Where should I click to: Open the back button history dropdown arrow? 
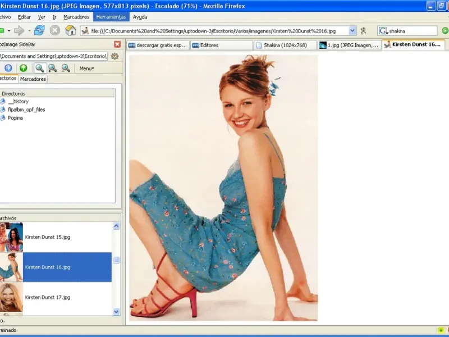click(x=9, y=31)
